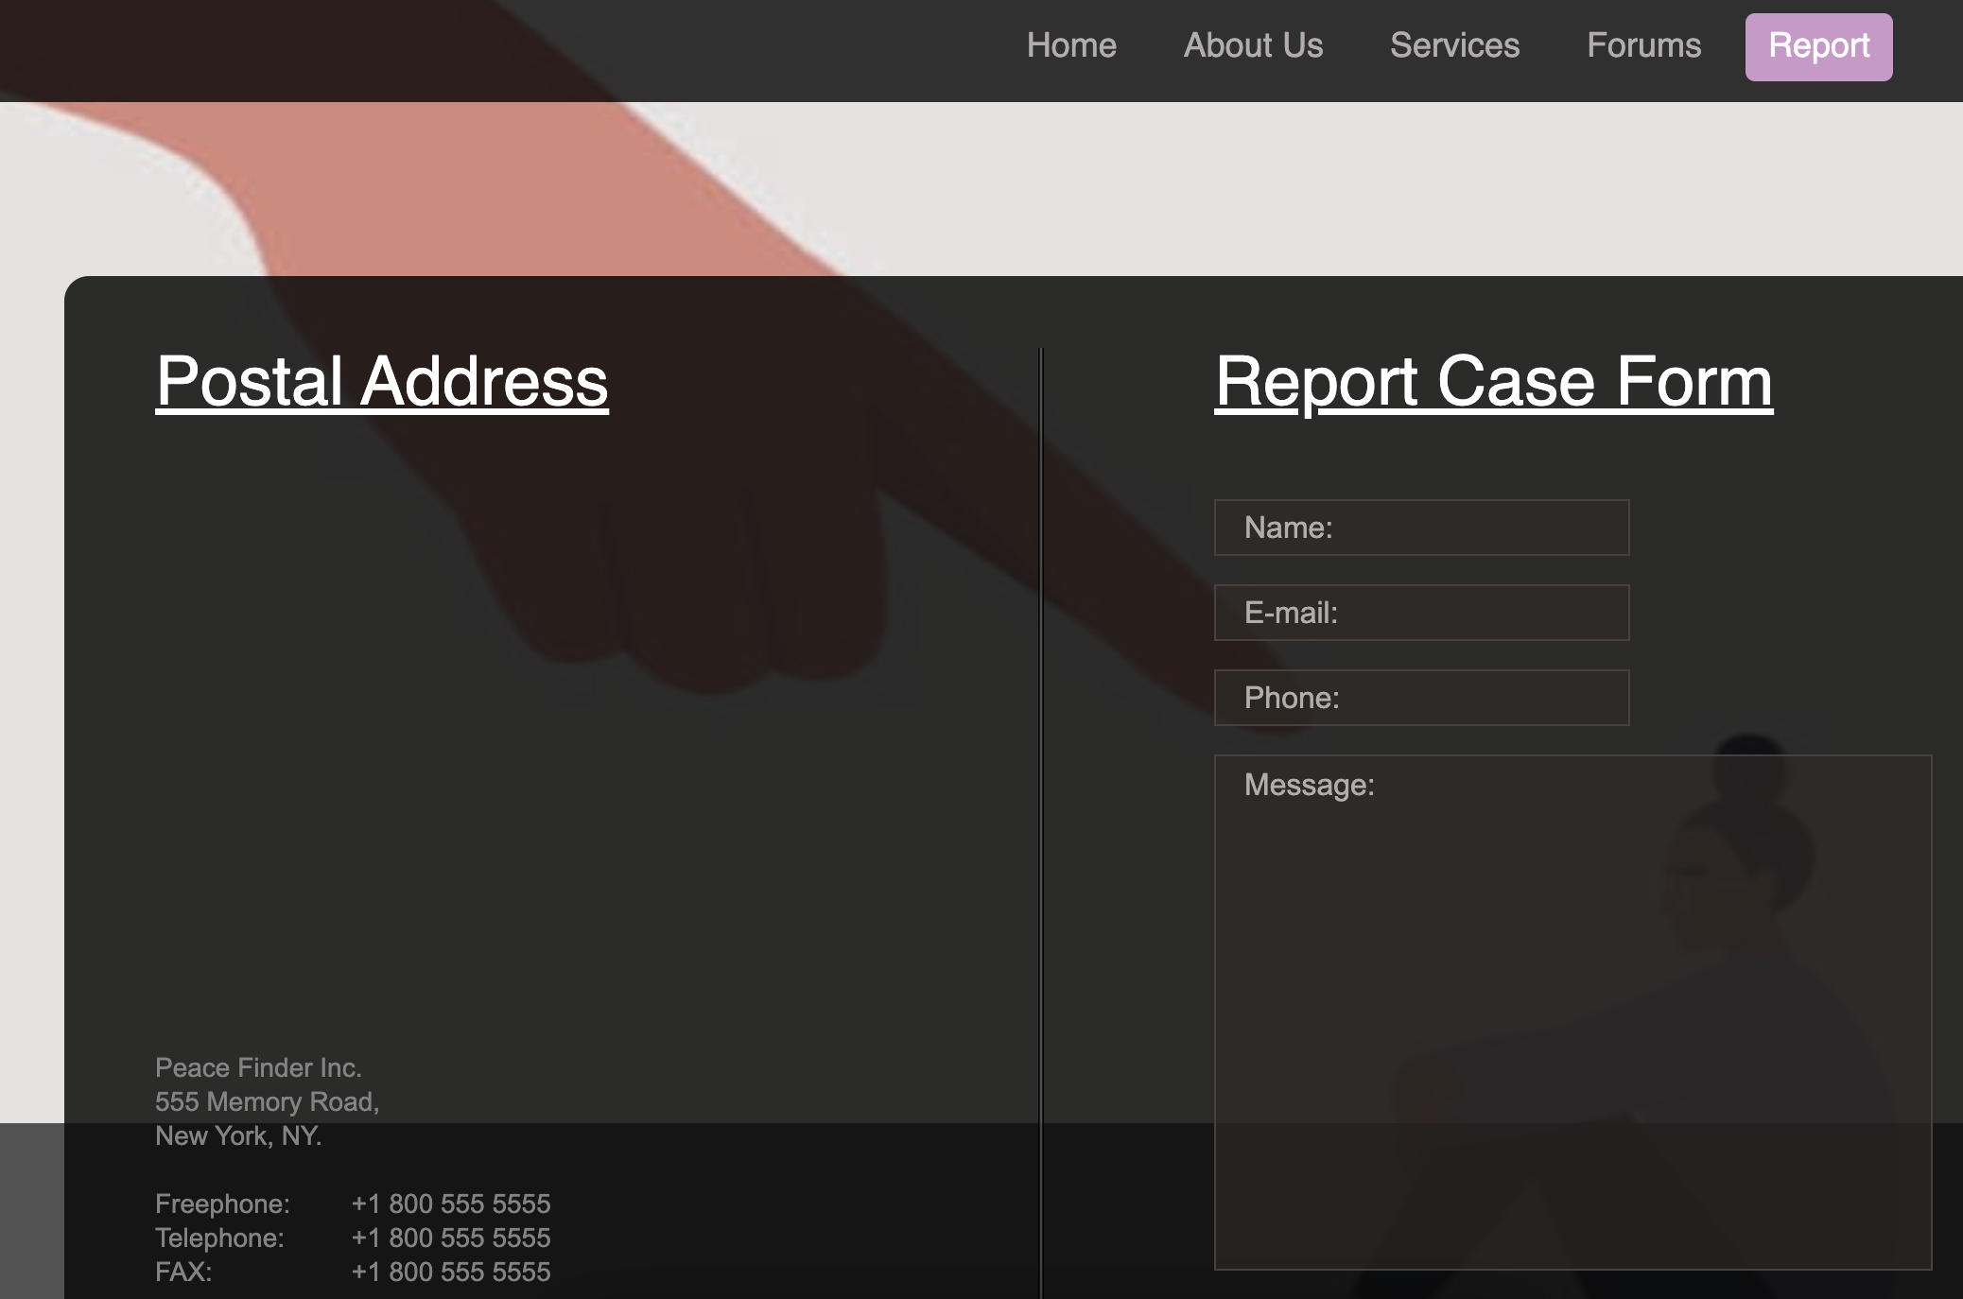
Task: Navigate to the Forums page
Action: click(x=1643, y=45)
